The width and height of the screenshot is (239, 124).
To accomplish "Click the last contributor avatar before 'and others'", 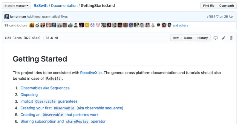I will click(x=169, y=25).
